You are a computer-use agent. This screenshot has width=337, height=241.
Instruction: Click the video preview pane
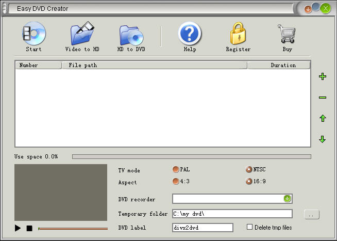61,192
